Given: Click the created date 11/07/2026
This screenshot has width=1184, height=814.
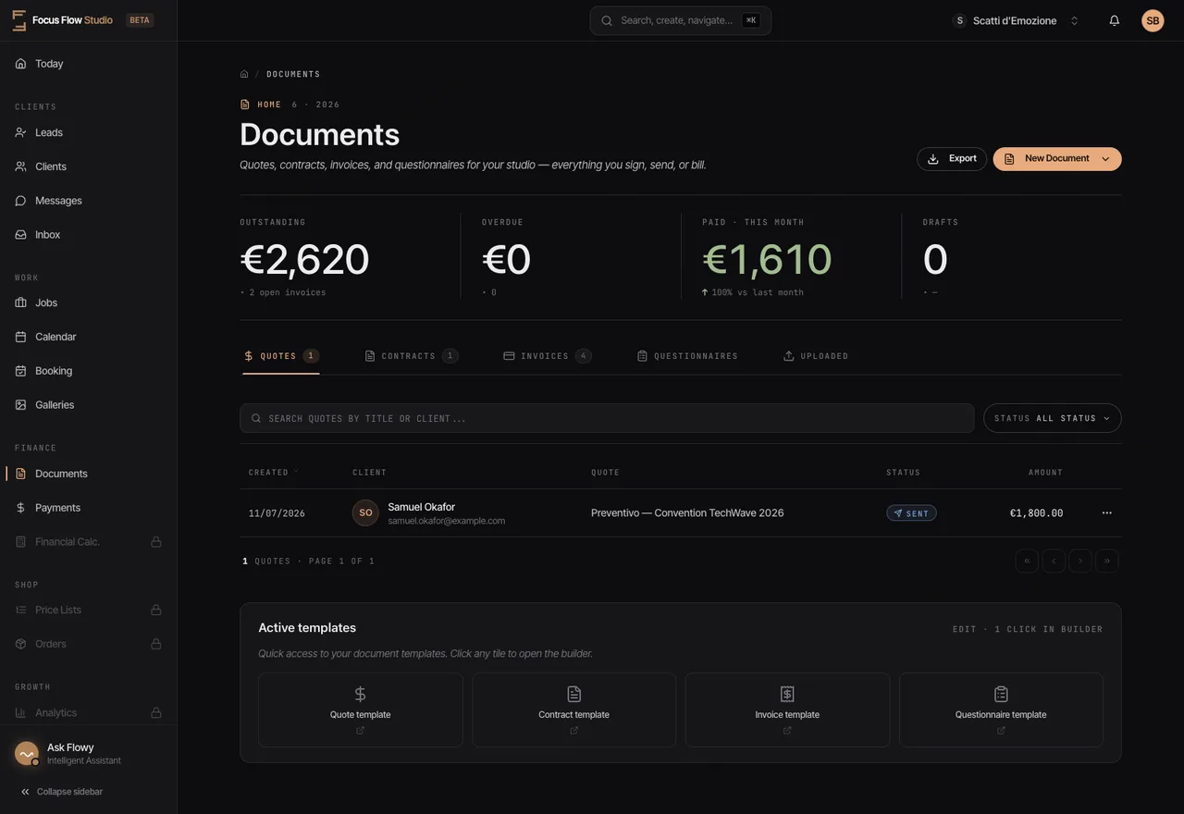Looking at the screenshot, I should 277,513.
